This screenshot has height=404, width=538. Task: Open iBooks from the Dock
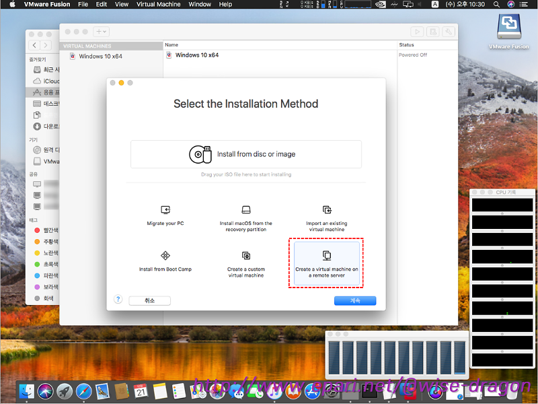point(293,391)
